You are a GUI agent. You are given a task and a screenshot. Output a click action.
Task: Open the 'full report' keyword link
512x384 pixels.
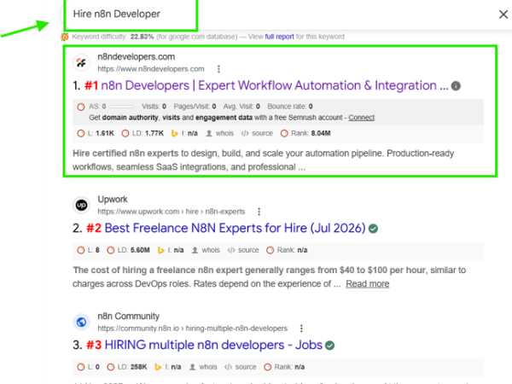click(279, 37)
